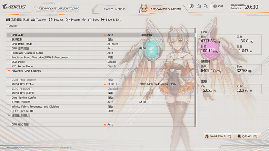Click the Smart Fan fan icon

pyautogui.click(x=207, y=136)
